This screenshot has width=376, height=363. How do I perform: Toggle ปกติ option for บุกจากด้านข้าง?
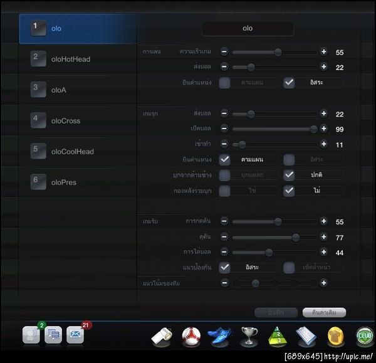pyautogui.click(x=289, y=175)
